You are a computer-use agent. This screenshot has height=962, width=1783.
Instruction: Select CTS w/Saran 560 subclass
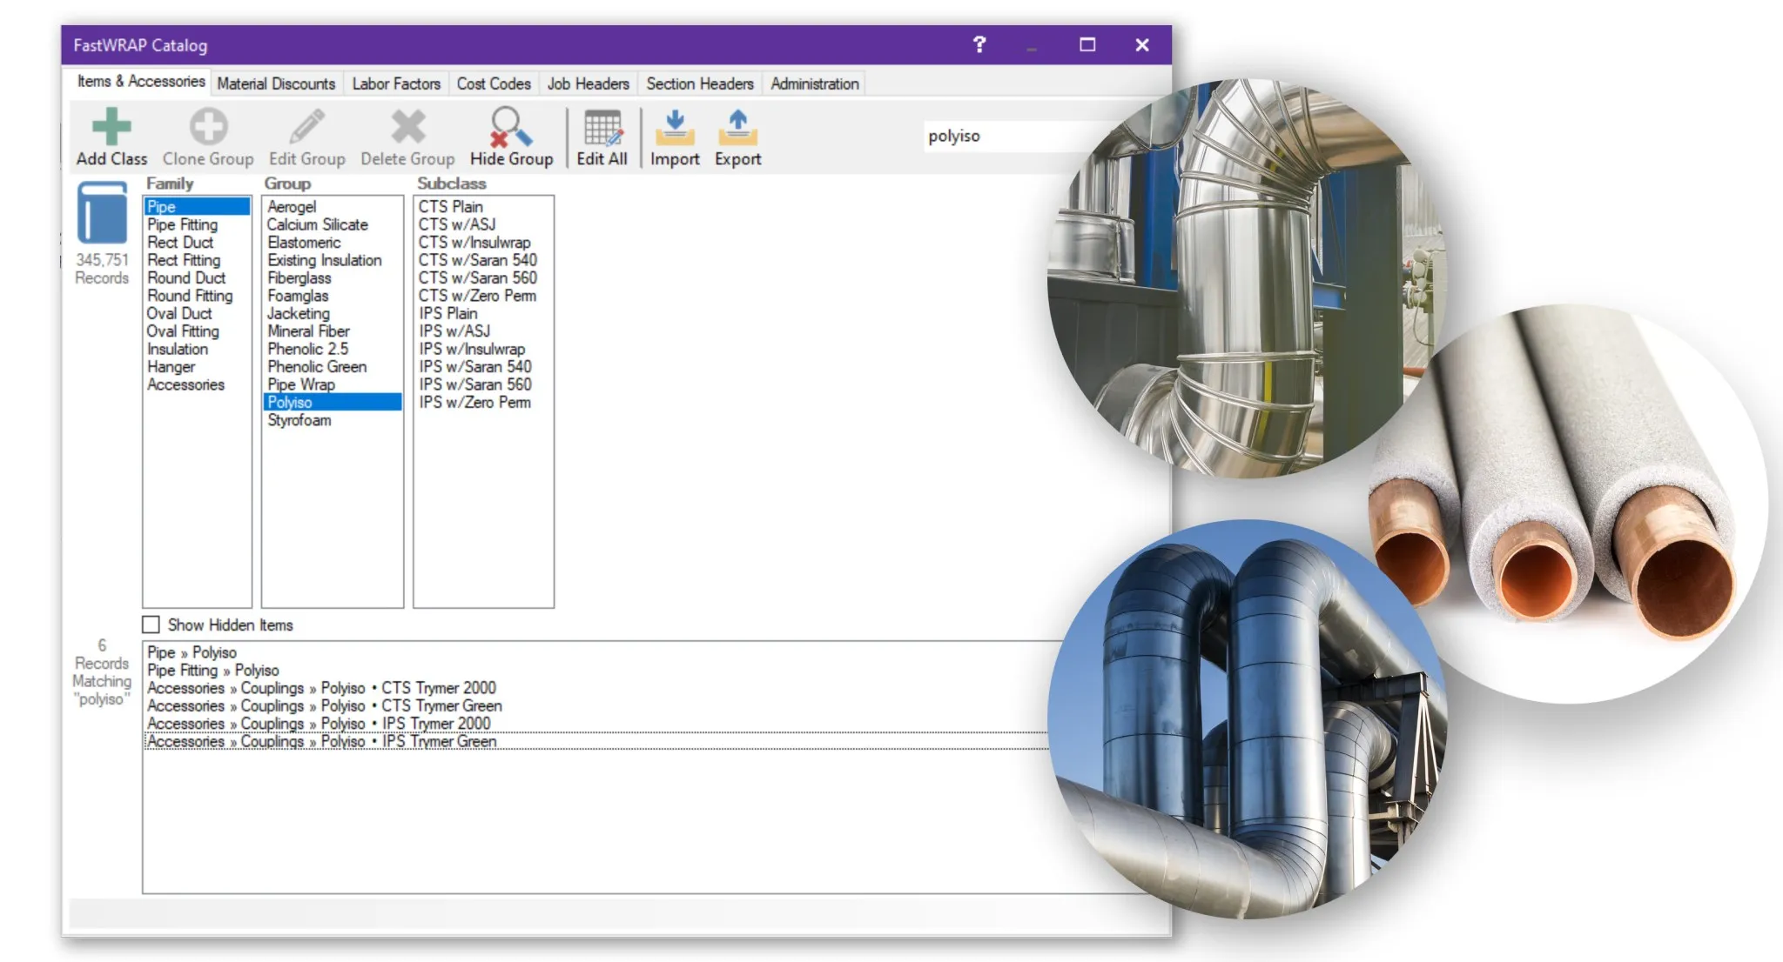[483, 277]
